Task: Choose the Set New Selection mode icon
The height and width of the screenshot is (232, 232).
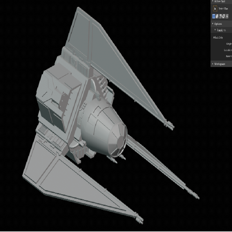Action: pyautogui.click(x=214, y=16)
